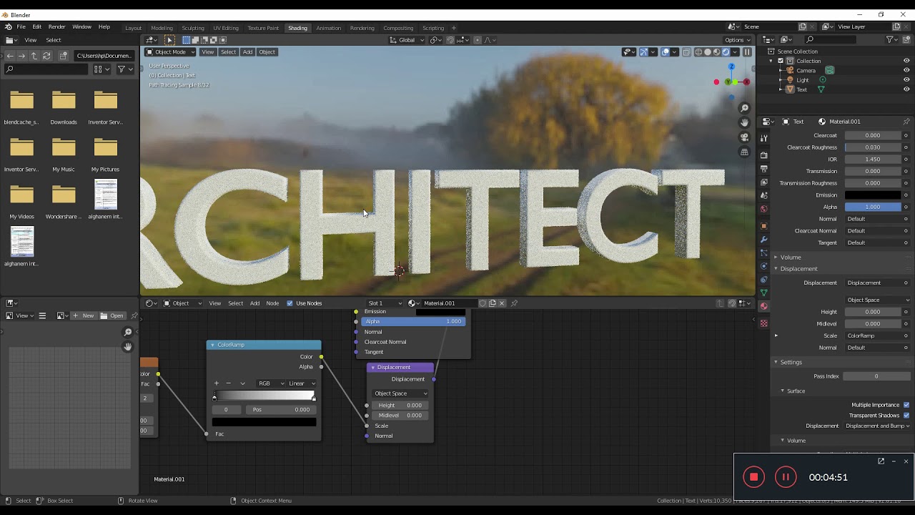Create new directory in file browser
915x515 pixels.
click(x=64, y=56)
